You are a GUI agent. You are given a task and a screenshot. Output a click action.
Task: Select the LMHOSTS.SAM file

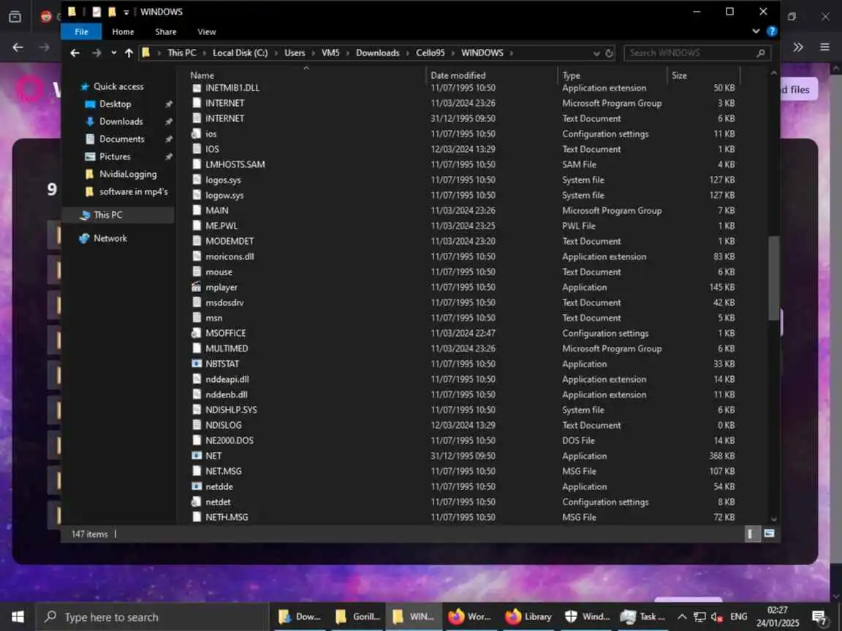[235, 165]
